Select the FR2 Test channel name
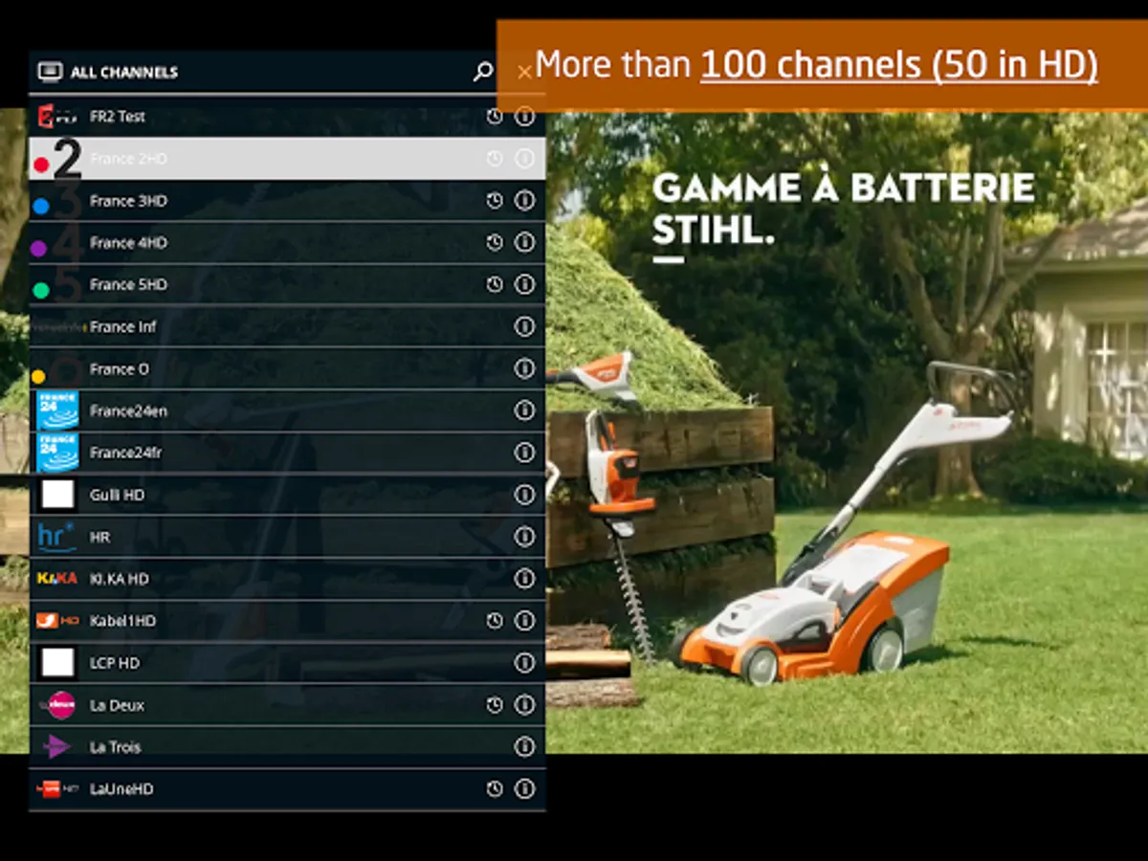The width and height of the screenshot is (1148, 861). click(118, 117)
